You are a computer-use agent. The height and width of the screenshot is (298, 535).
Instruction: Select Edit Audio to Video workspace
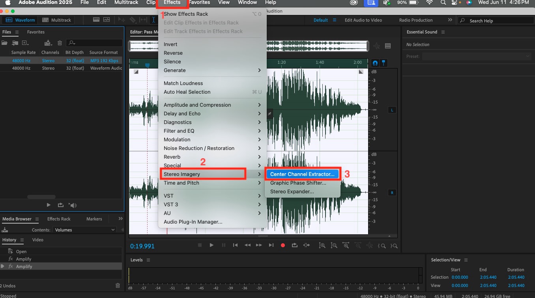pyautogui.click(x=363, y=20)
